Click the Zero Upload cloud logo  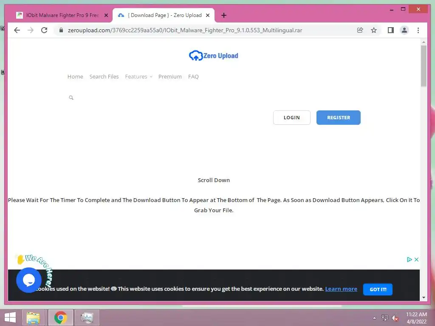click(213, 56)
